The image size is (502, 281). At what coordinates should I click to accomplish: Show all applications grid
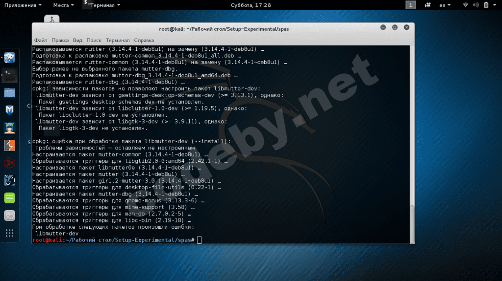click(10, 233)
